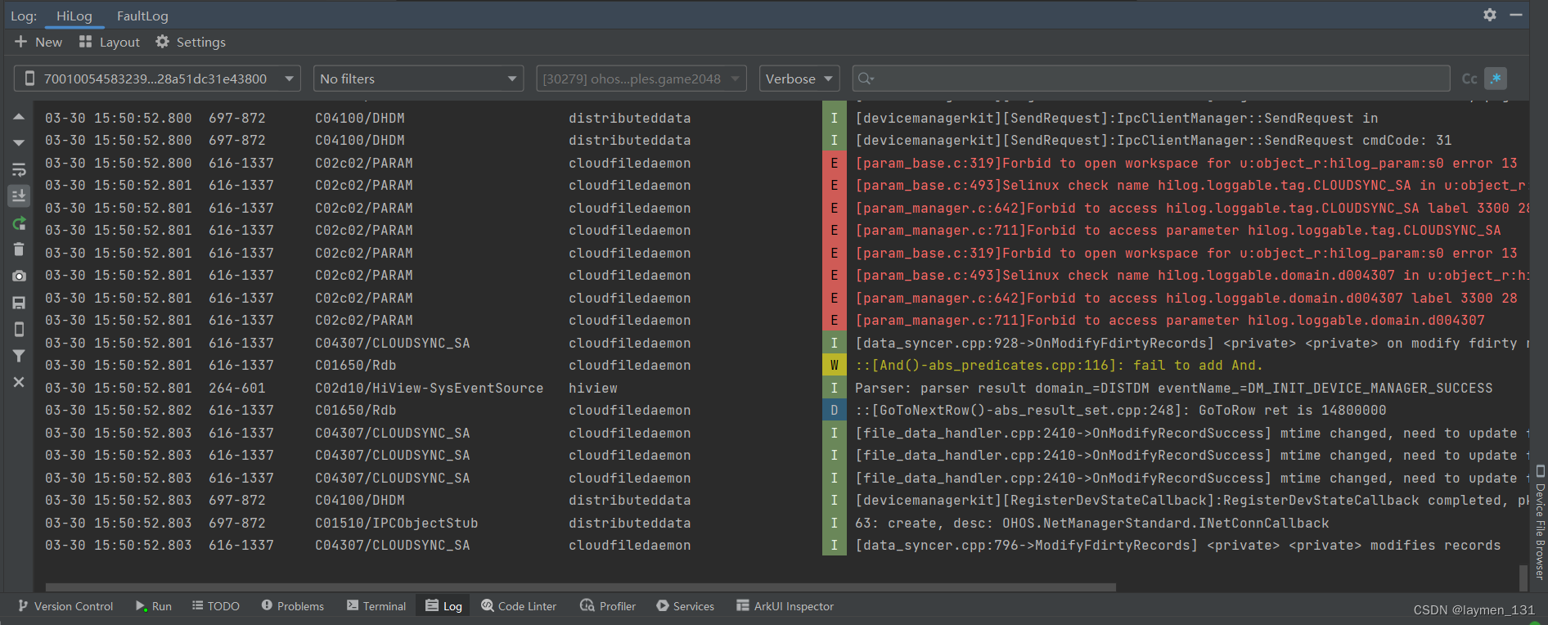Select the DM_INIT_DEVICE_MANAGER_SUCCESS parser message
Viewport: 1548px width, 625px height.
click(x=1173, y=389)
